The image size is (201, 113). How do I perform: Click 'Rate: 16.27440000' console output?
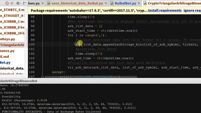[14, 85]
